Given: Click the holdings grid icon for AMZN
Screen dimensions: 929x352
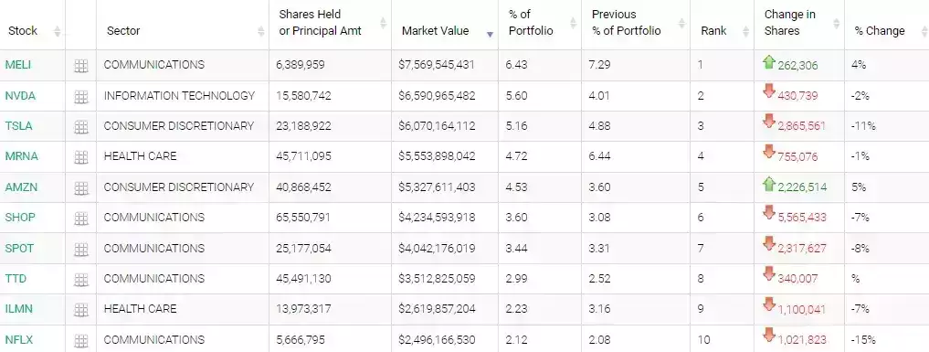Looking at the screenshot, I should pyautogui.click(x=81, y=188).
